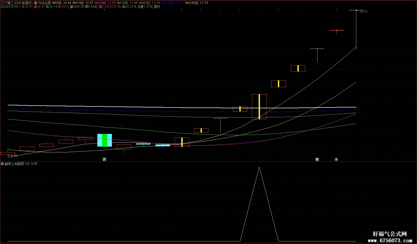Viewport: 417px width, 244px height.
Task: Select the MA5日 moving average label
Action: tap(62, 3)
